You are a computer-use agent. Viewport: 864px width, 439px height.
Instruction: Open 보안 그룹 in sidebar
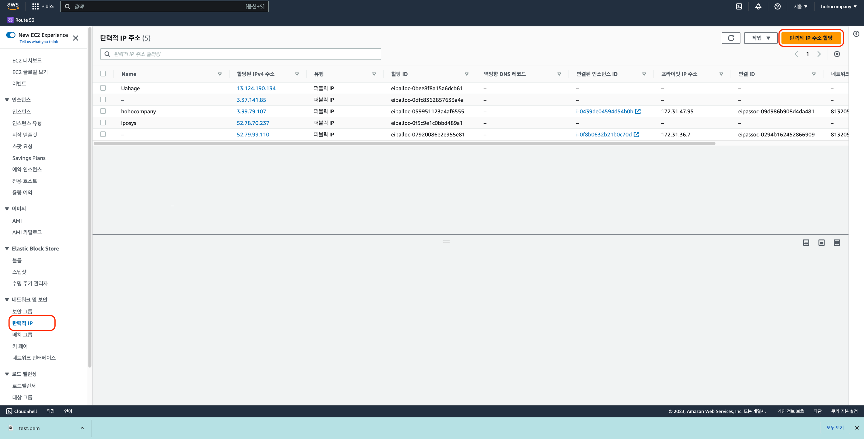[22, 311]
